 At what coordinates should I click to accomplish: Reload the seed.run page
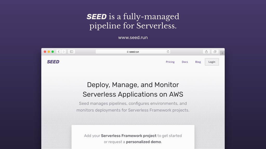168,52
